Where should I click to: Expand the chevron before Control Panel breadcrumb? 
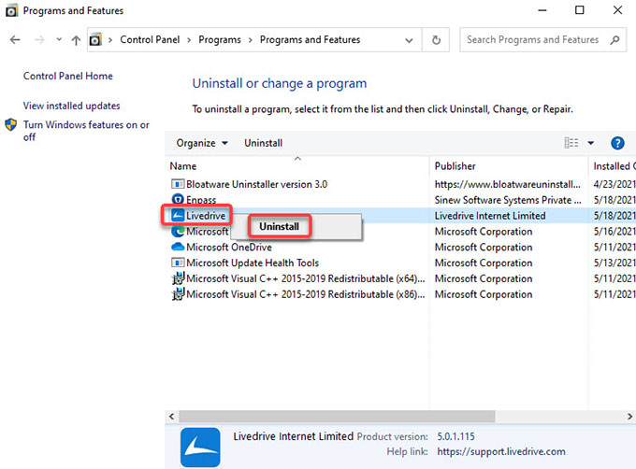point(110,40)
